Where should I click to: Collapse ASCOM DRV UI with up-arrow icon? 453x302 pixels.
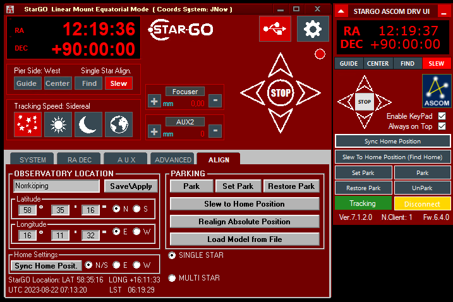tap(341, 11)
